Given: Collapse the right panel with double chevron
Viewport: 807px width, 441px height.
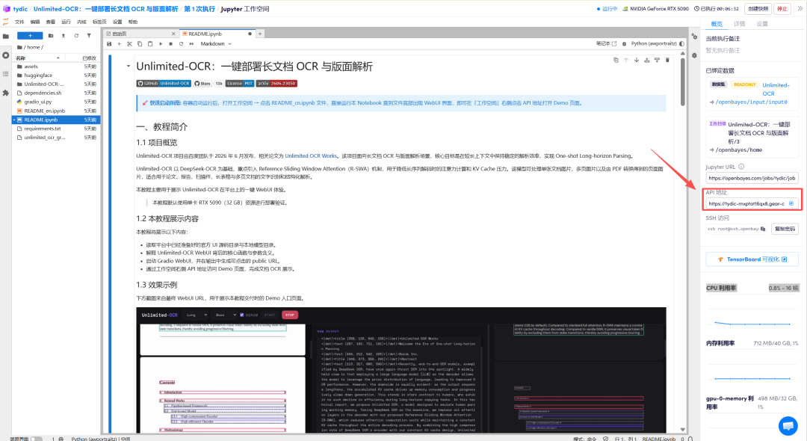Looking at the screenshot, I should (800, 9).
